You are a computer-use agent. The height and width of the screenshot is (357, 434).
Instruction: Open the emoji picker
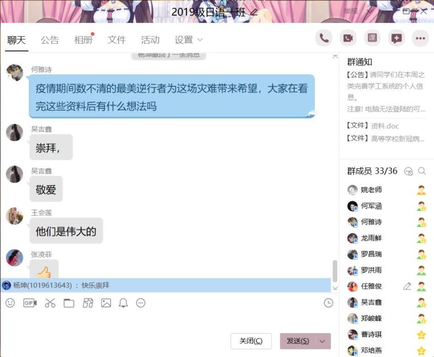tap(10, 303)
